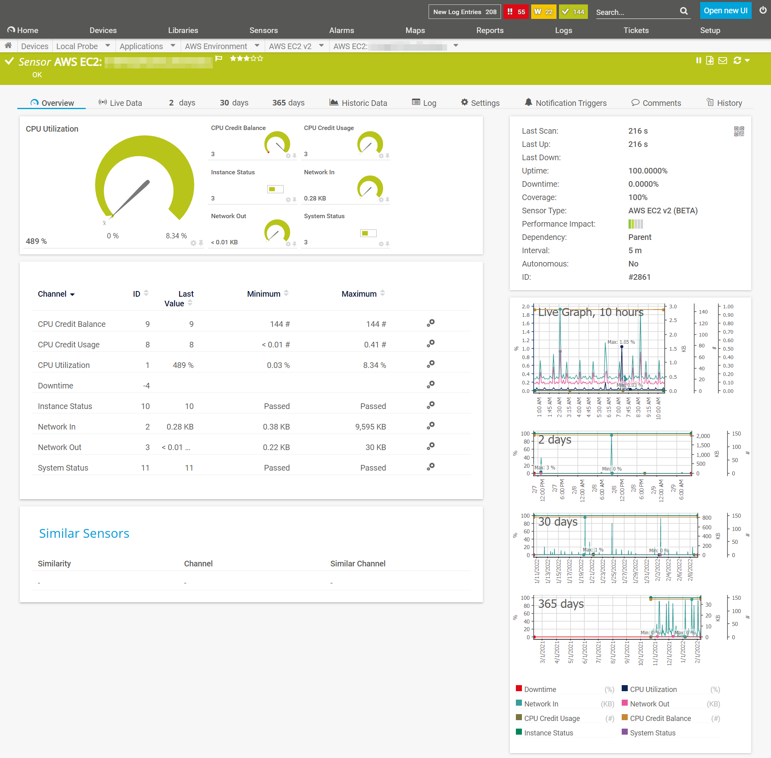Open New Log Entries
771x758 pixels.
(464, 12)
